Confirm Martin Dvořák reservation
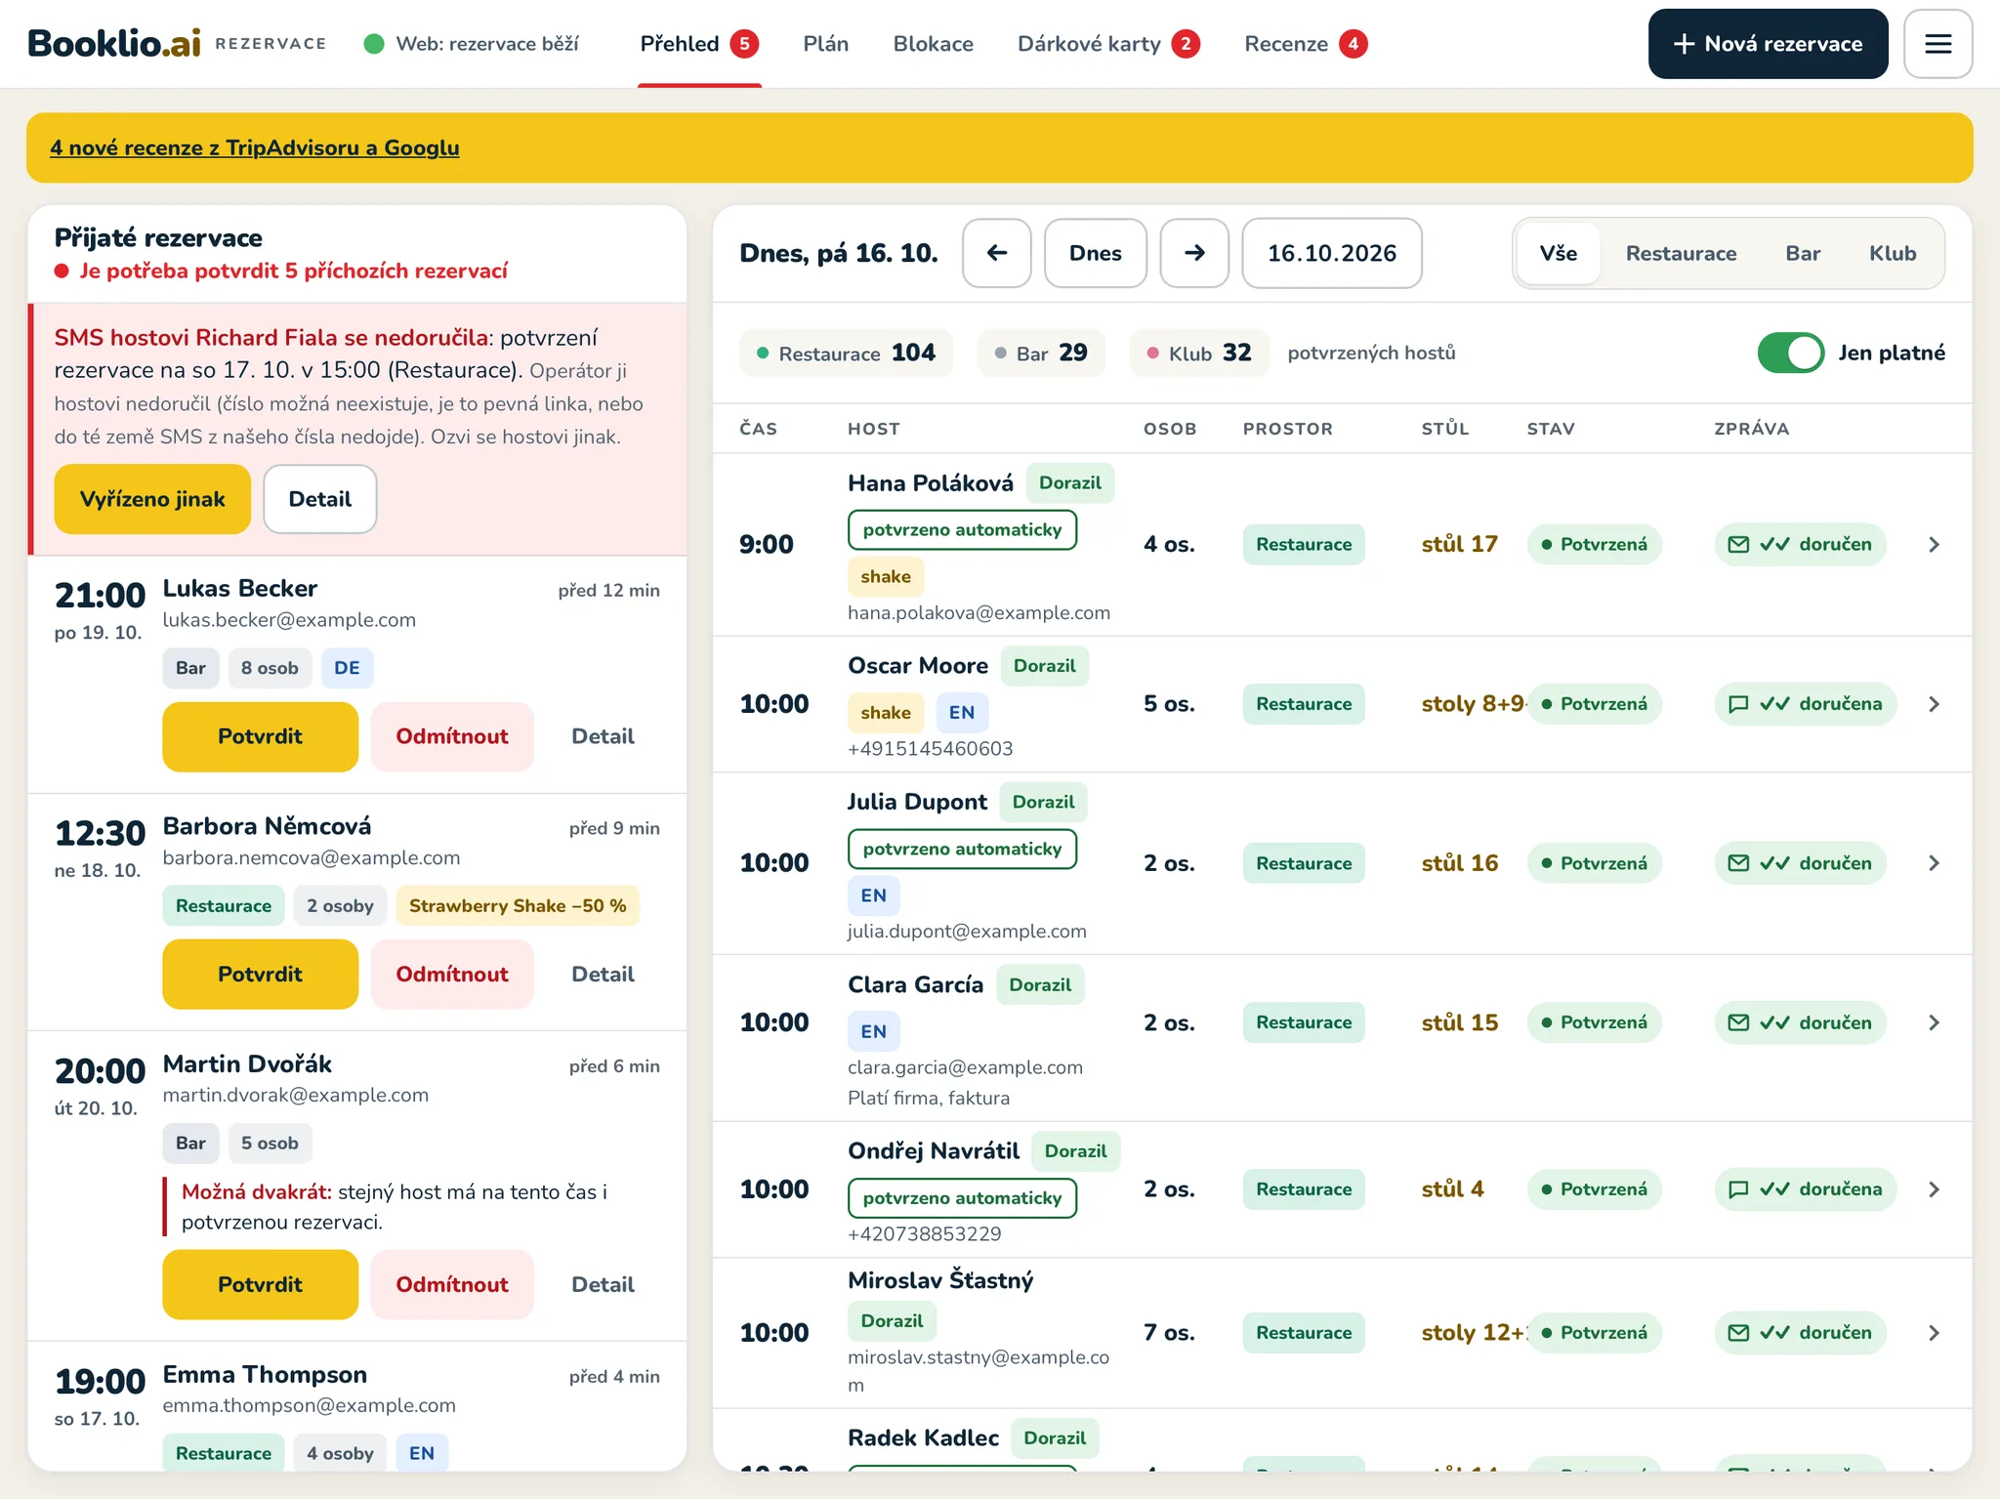Viewport: 2000px width, 1499px height. [x=260, y=1285]
